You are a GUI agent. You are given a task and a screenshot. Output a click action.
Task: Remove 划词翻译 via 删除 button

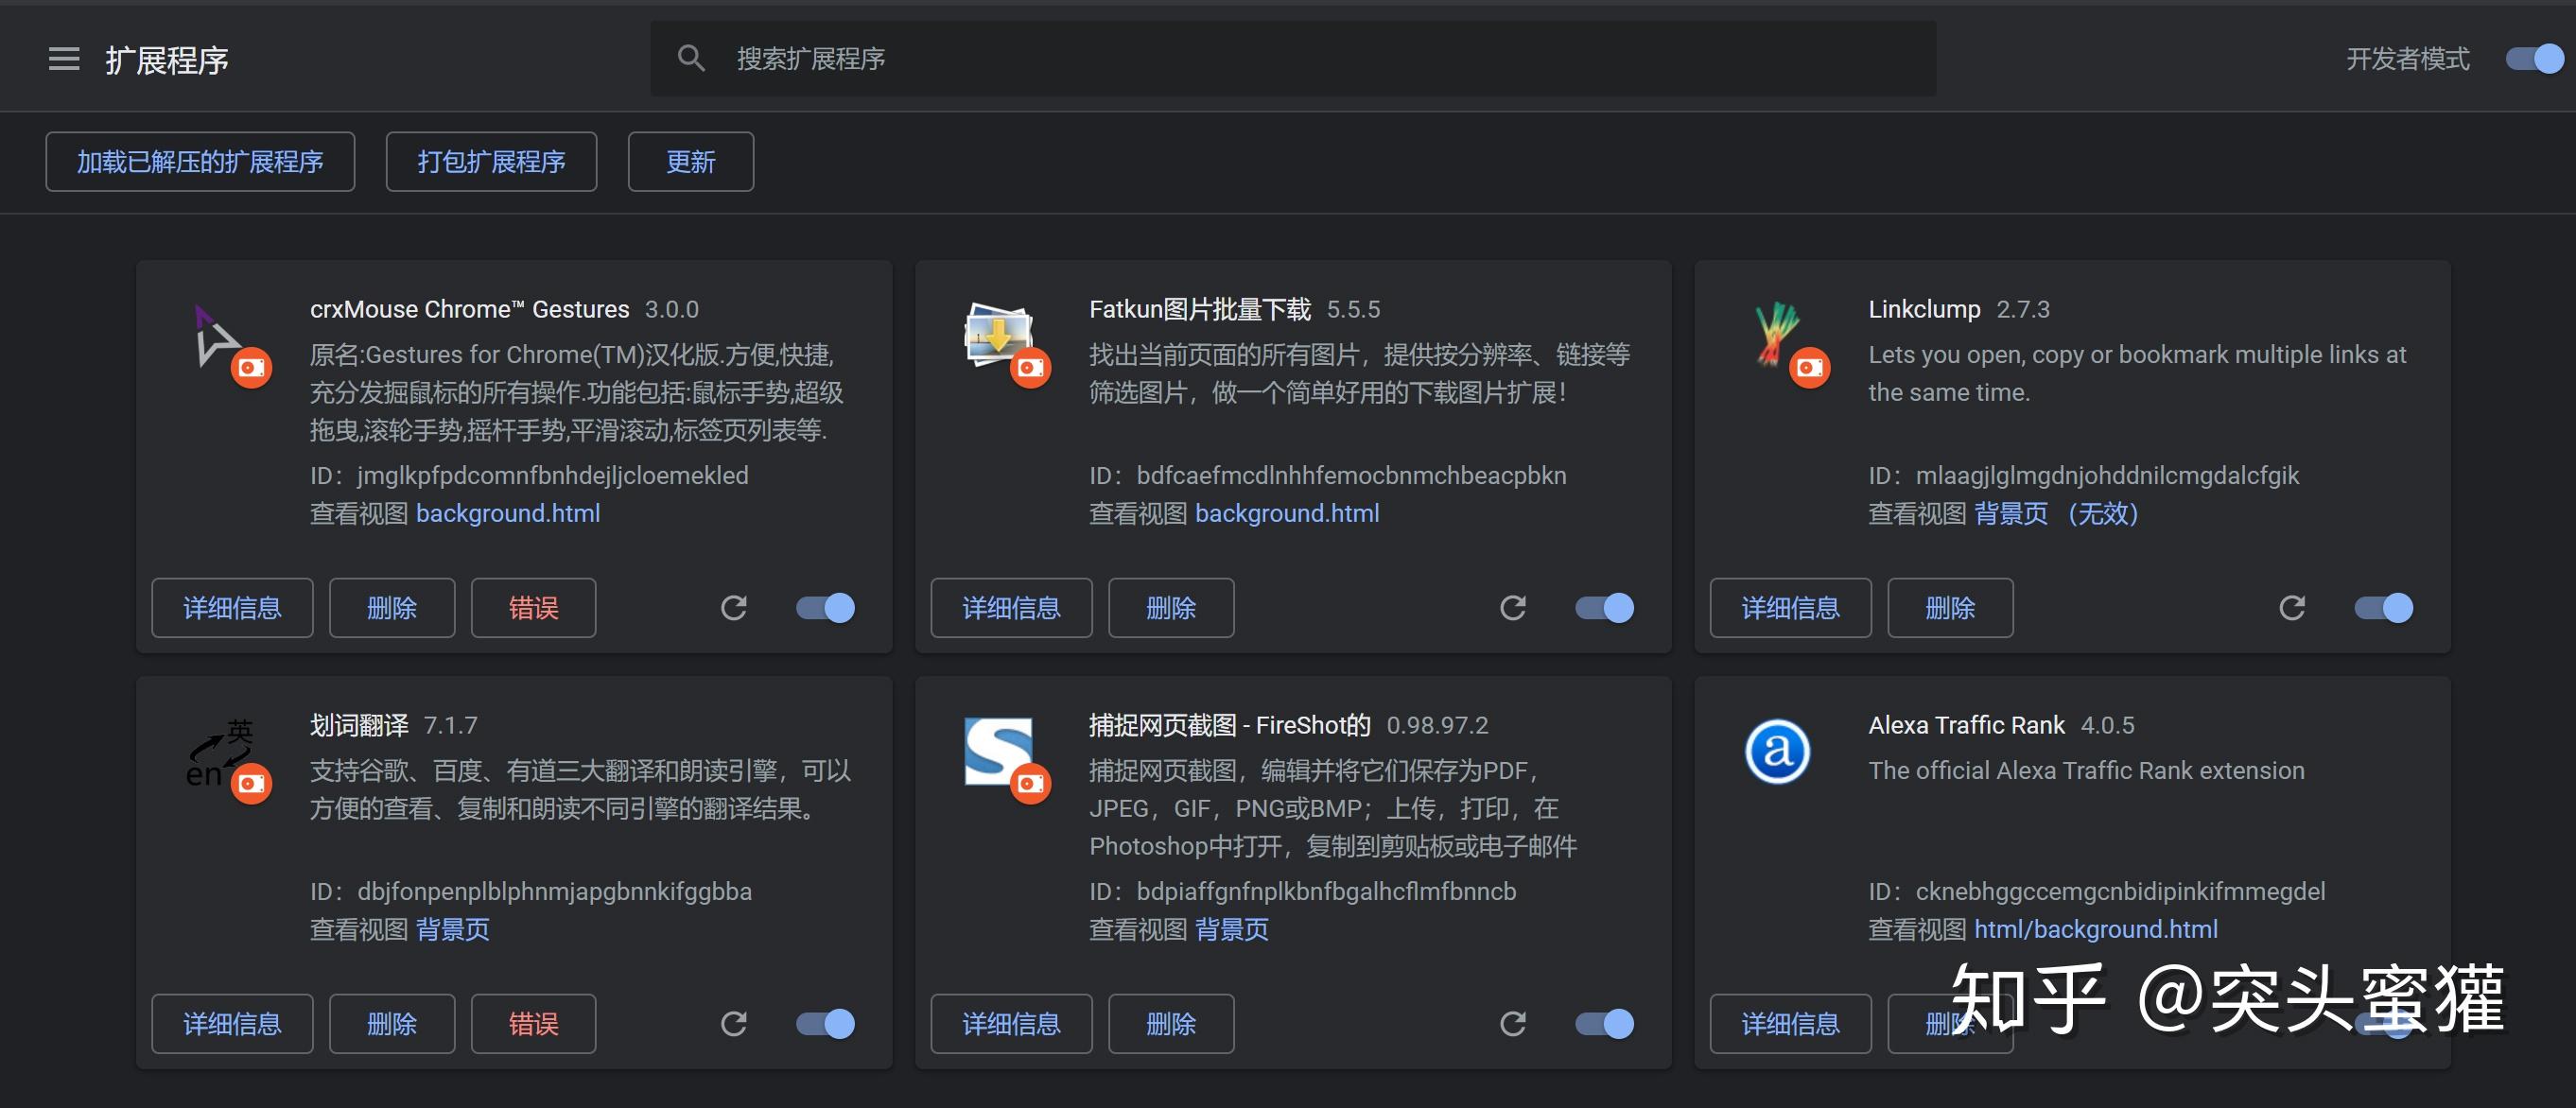coord(392,1024)
